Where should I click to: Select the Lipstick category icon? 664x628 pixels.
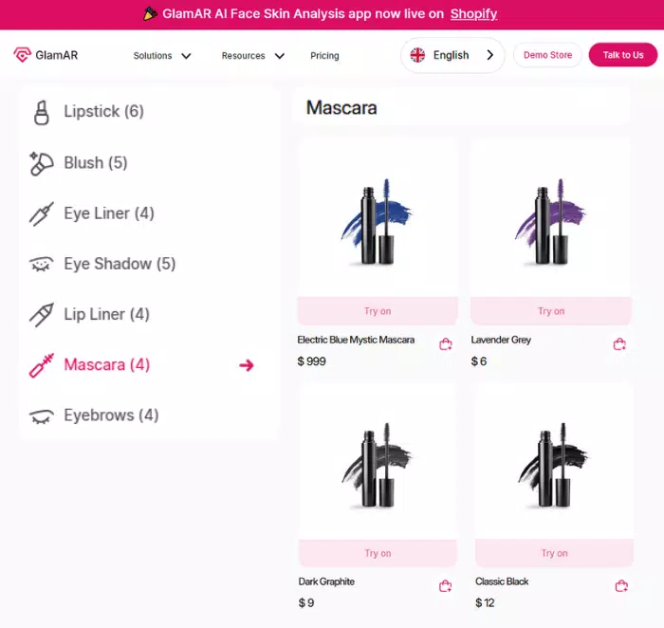(x=41, y=113)
